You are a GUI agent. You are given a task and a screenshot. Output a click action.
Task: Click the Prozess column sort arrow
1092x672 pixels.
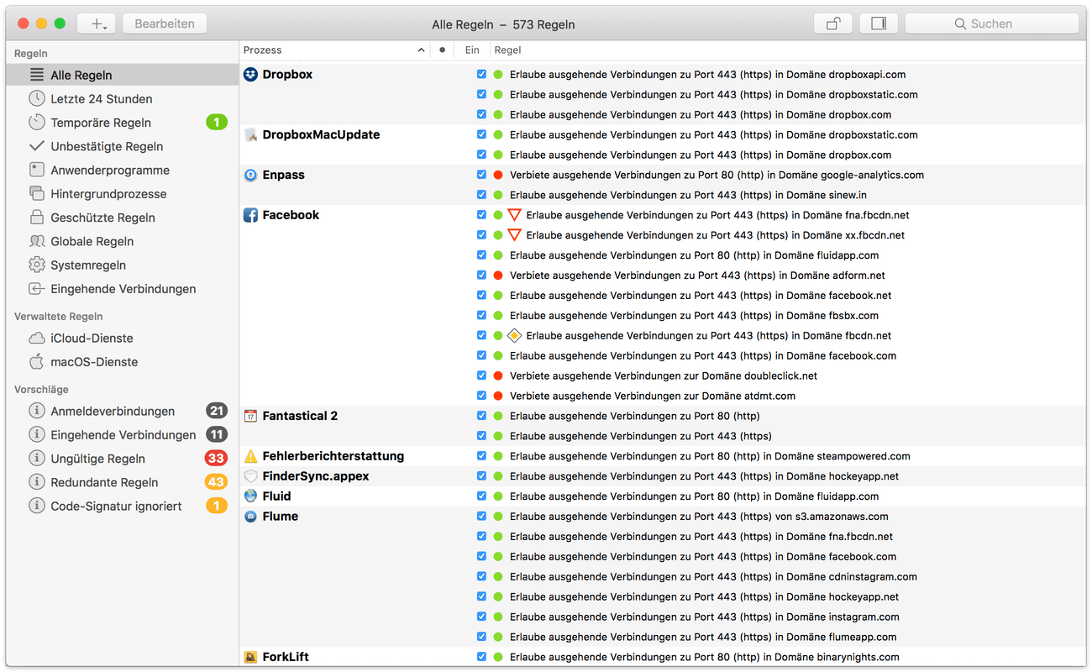[421, 50]
